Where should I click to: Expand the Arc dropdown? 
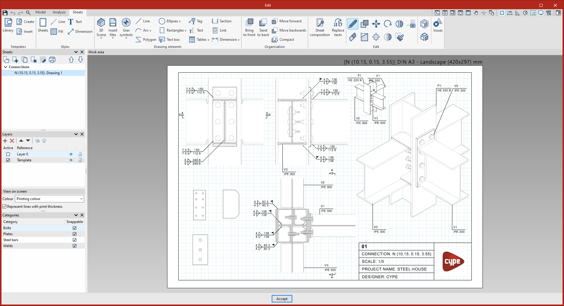(x=150, y=31)
